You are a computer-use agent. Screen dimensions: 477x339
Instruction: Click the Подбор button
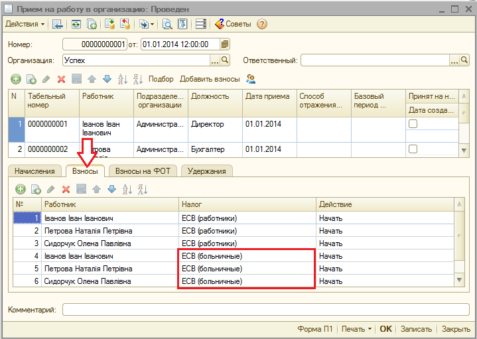(x=161, y=79)
